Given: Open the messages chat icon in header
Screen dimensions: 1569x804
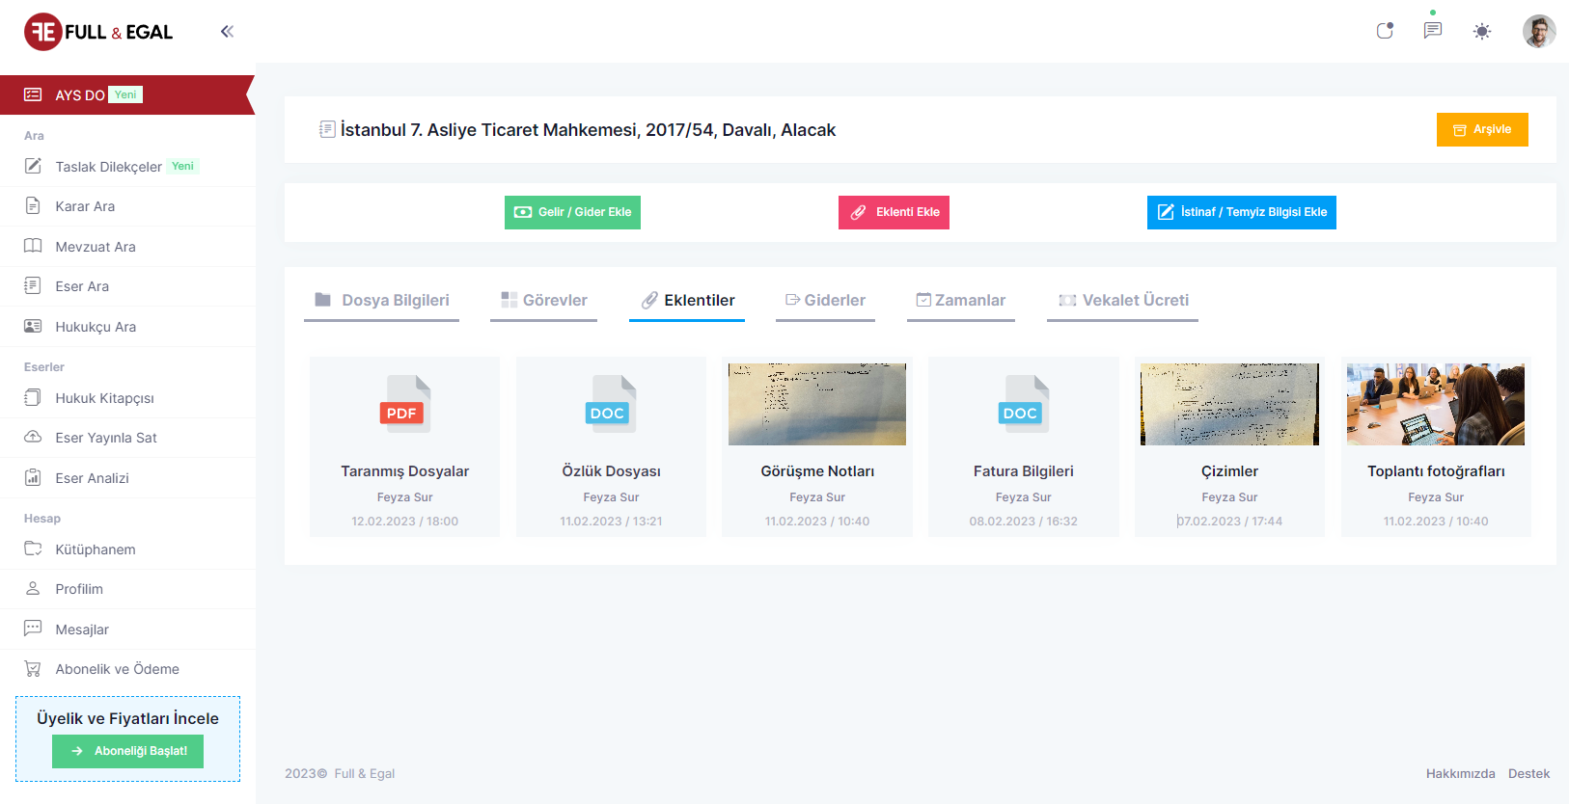Looking at the screenshot, I should 1433,31.
